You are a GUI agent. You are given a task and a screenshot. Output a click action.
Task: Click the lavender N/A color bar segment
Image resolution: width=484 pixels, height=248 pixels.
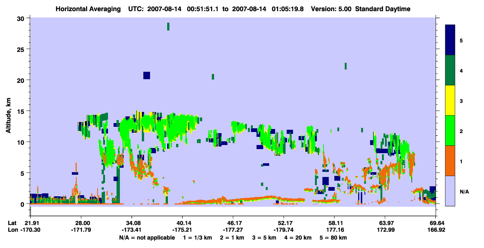450,191
